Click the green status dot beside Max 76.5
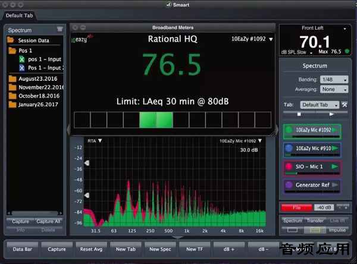357x264 pixels. point(347,51)
